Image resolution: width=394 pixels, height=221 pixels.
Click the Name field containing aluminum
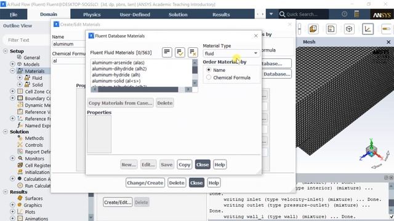[68, 44]
